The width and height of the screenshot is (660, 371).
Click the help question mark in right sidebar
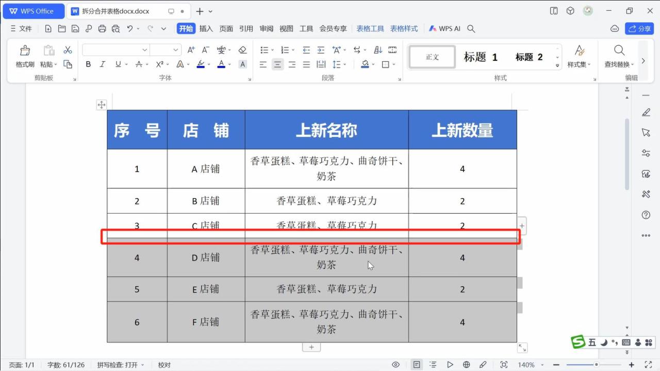[x=646, y=215]
